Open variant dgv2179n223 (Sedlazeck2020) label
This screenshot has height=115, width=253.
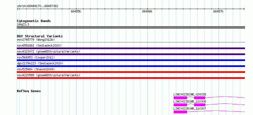40,63
